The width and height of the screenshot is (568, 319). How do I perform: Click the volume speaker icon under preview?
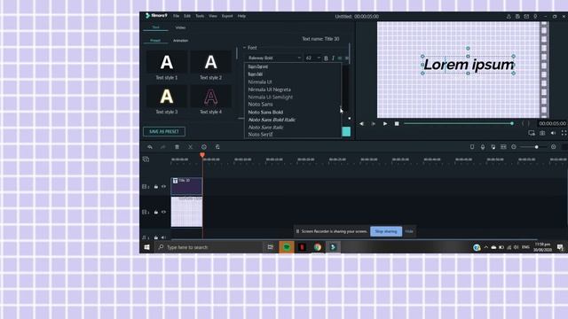coord(553,133)
